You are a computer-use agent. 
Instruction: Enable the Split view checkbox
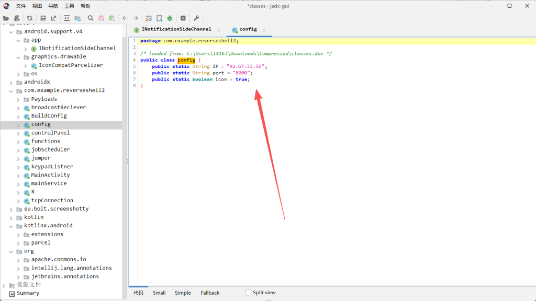[249, 293]
